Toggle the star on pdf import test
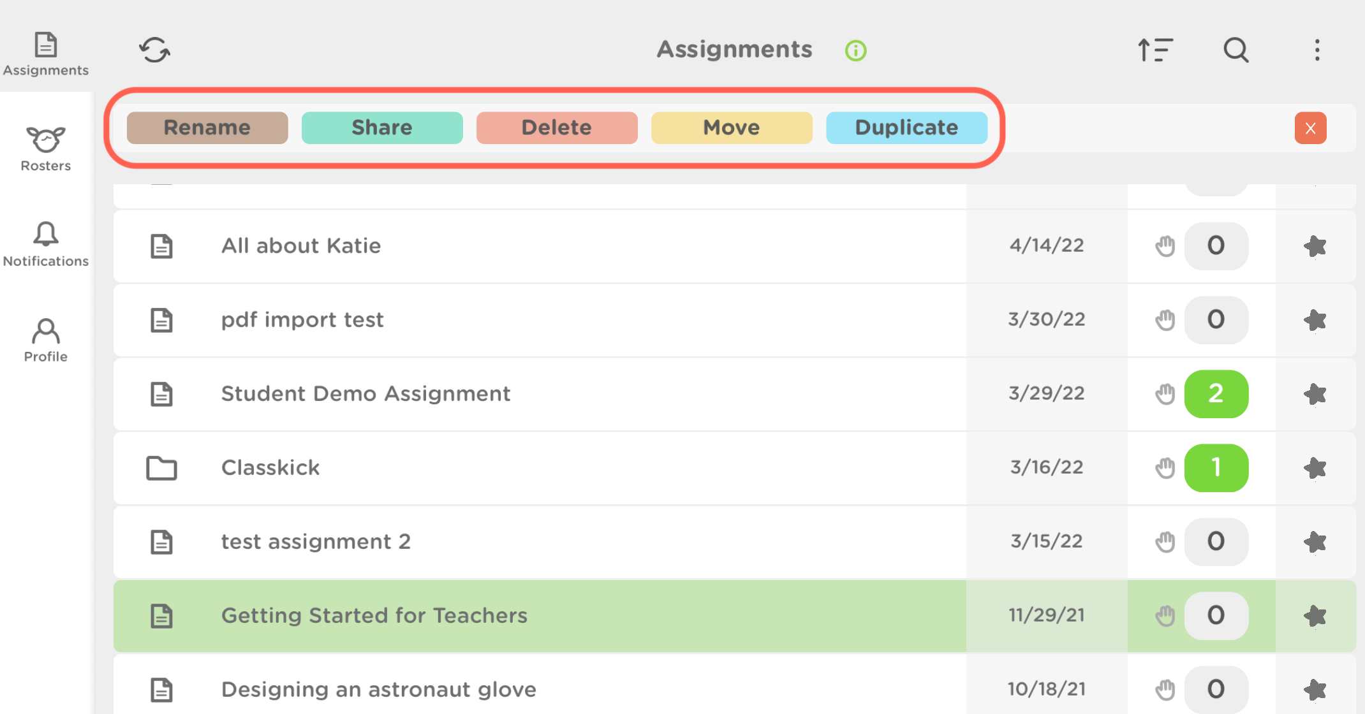 1315,320
